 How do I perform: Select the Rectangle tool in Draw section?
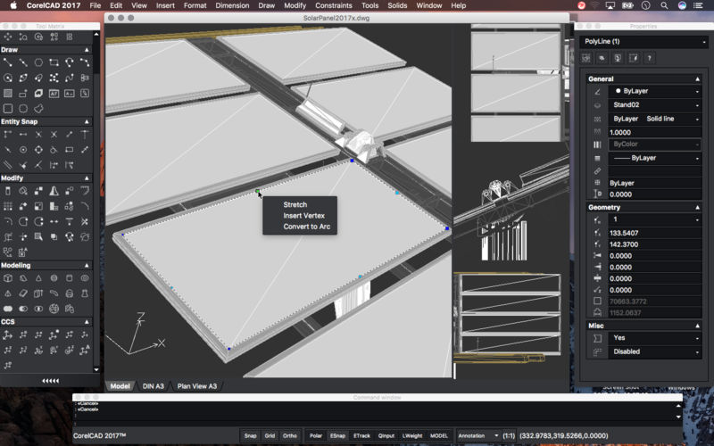pos(54,62)
